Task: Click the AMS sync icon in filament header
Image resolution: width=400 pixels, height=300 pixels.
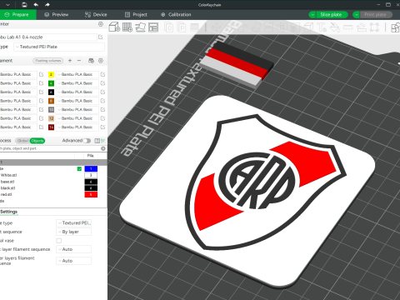Action: pyautogui.click(x=91, y=61)
